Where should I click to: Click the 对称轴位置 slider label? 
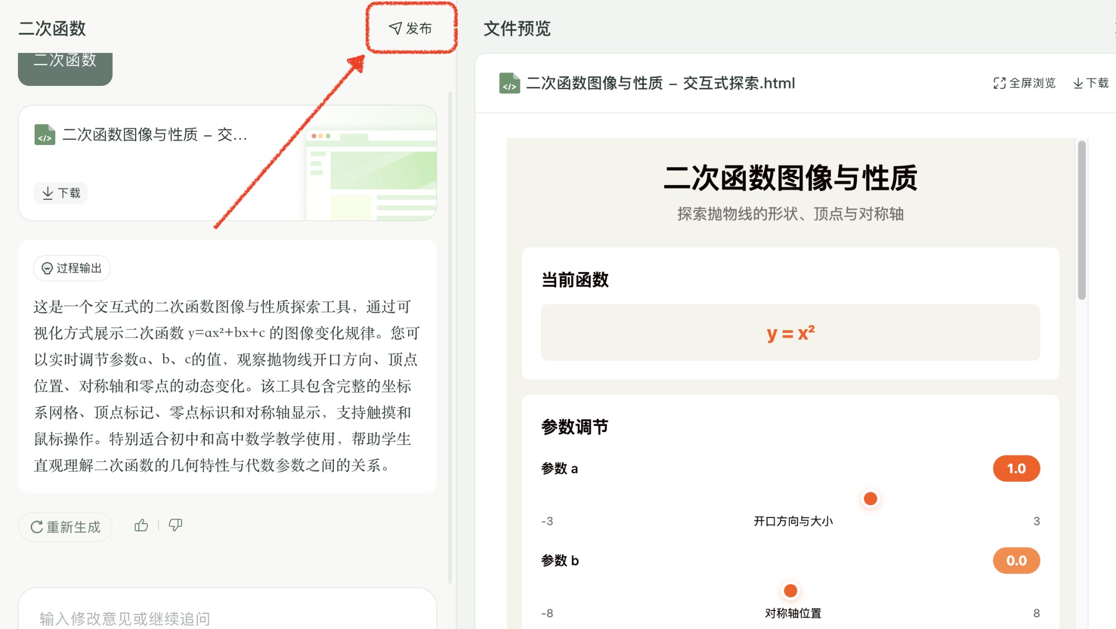pos(793,613)
